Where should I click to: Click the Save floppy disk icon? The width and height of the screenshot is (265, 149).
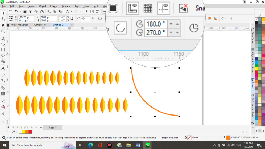25,12
